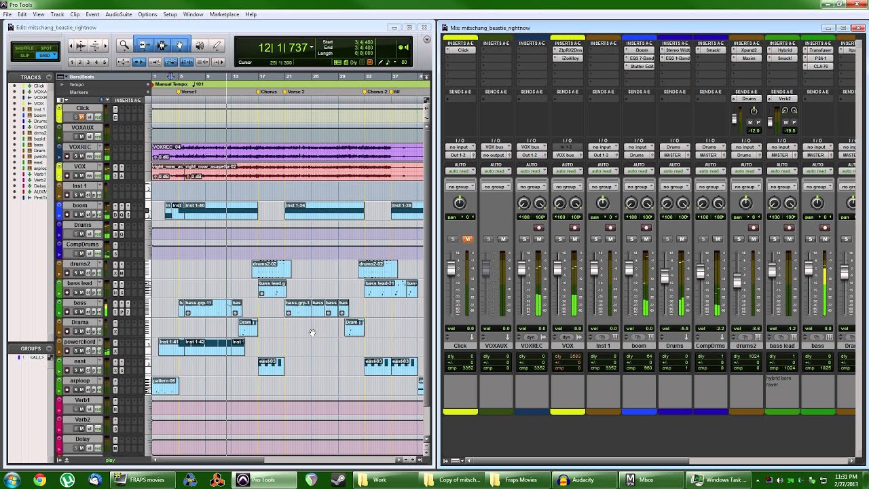869x489 pixels.
Task: Select the Zoomer magnifying glass tool
Action: click(x=124, y=46)
